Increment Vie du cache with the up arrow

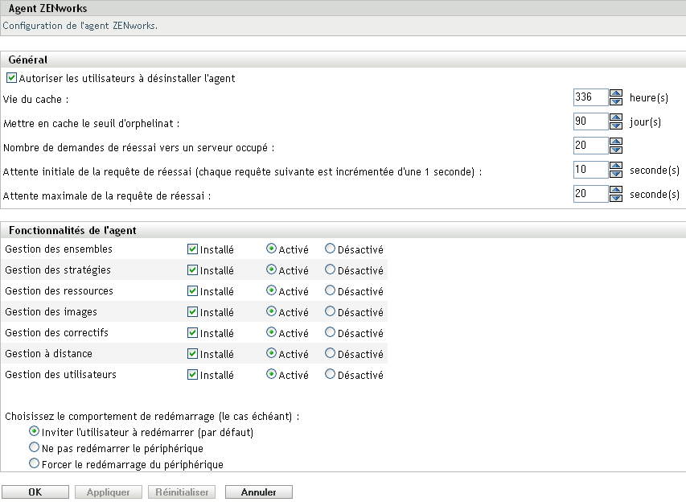coord(617,93)
